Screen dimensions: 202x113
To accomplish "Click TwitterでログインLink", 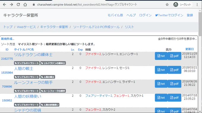I will point(169,15).
